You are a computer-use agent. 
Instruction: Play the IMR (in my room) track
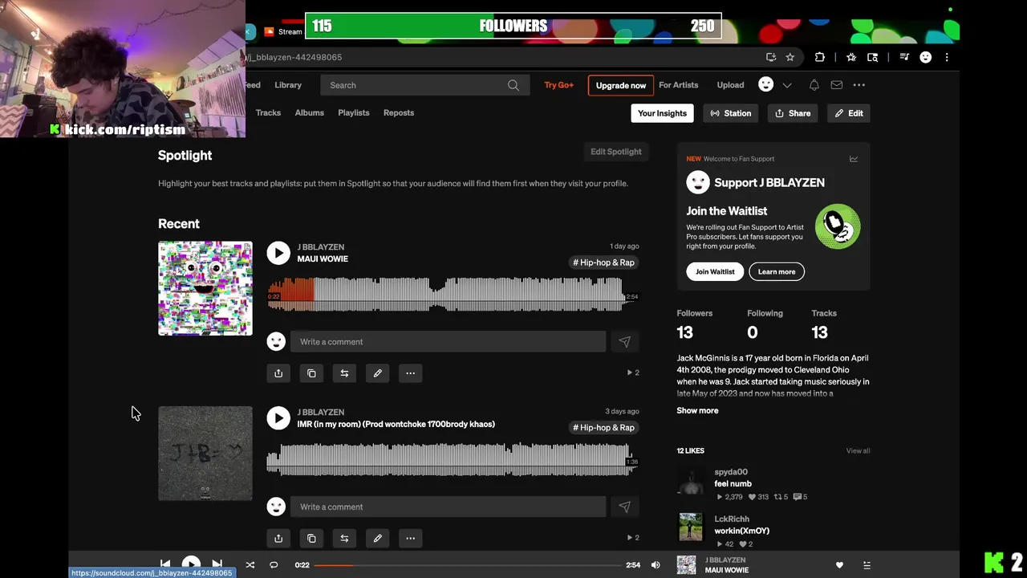click(x=278, y=418)
